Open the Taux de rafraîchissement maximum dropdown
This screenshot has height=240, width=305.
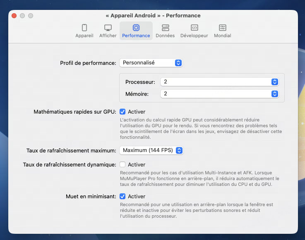pos(151,150)
